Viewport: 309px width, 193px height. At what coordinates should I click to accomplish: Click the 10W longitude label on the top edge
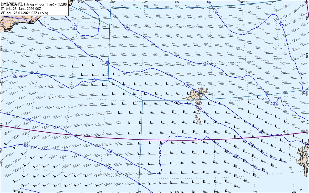click(145, 2)
